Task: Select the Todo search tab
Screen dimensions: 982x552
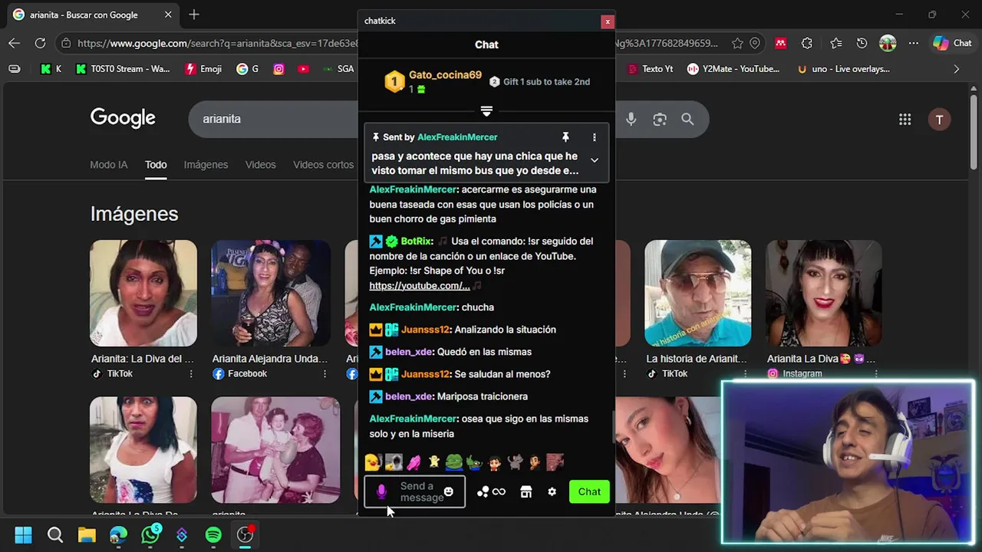Action: pos(156,165)
